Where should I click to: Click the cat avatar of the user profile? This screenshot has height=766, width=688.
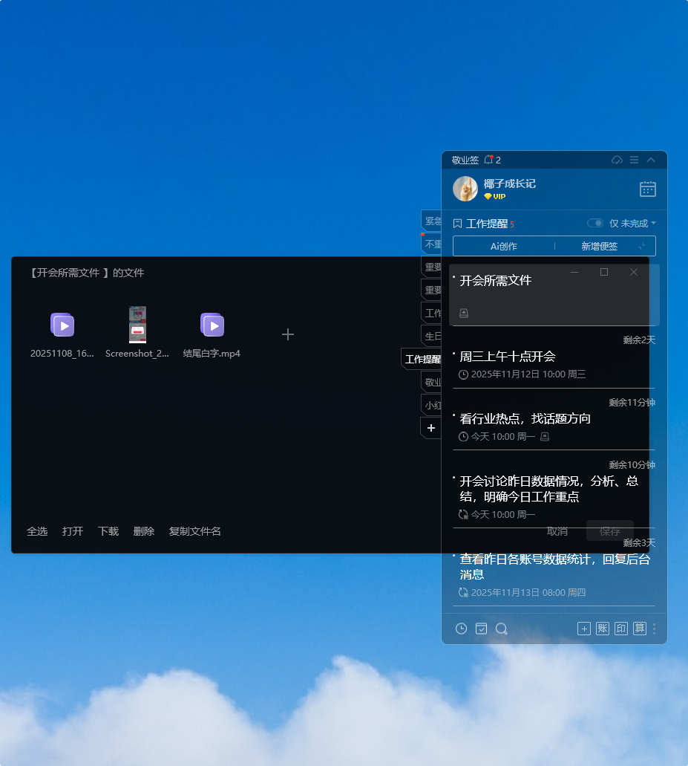tap(465, 189)
